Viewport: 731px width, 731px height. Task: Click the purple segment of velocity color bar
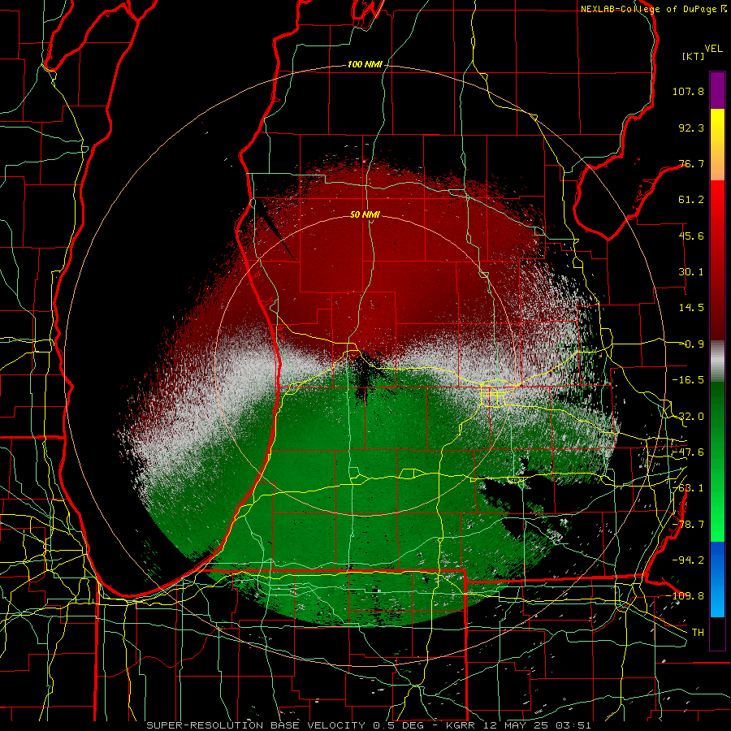717,90
